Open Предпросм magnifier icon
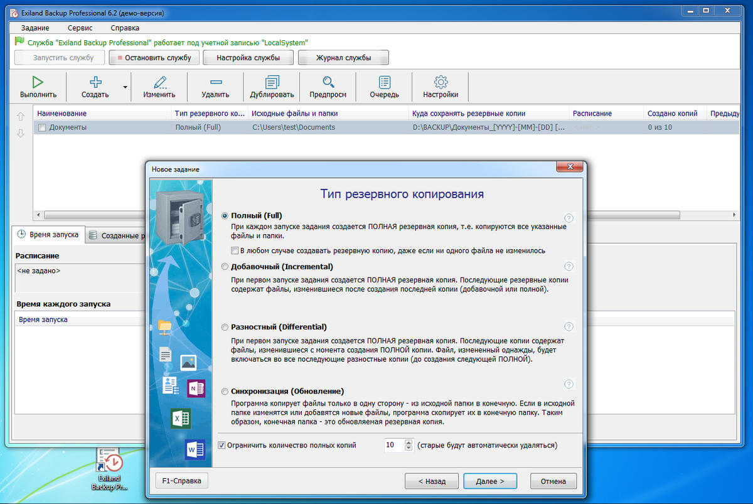 328,82
